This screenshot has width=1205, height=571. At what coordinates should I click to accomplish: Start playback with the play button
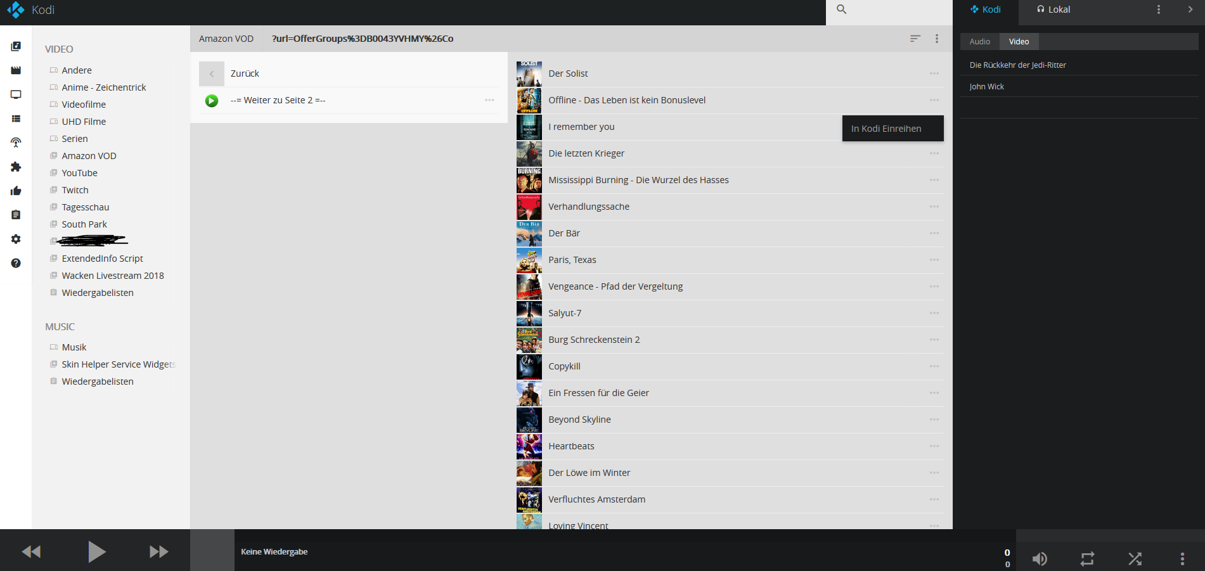coord(96,551)
